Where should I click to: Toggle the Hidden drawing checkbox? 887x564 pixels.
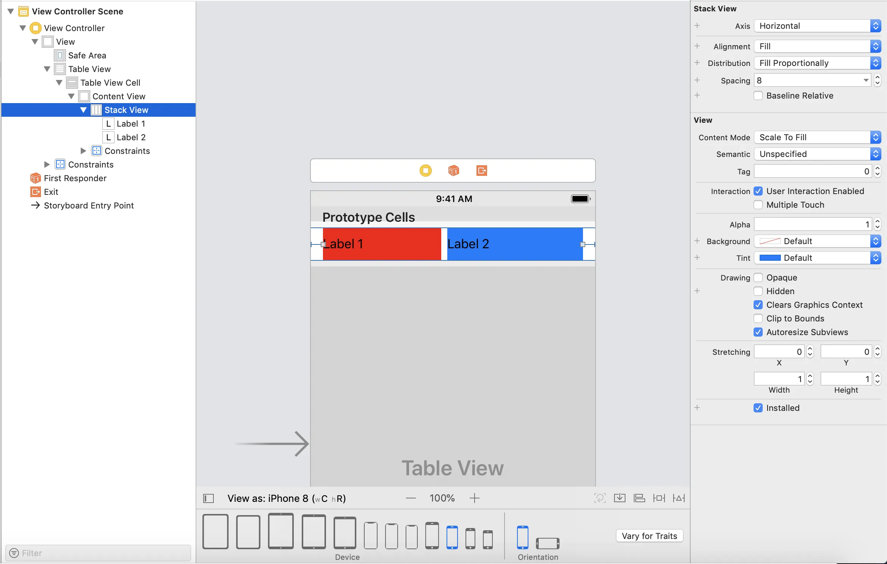[x=758, y=291]
